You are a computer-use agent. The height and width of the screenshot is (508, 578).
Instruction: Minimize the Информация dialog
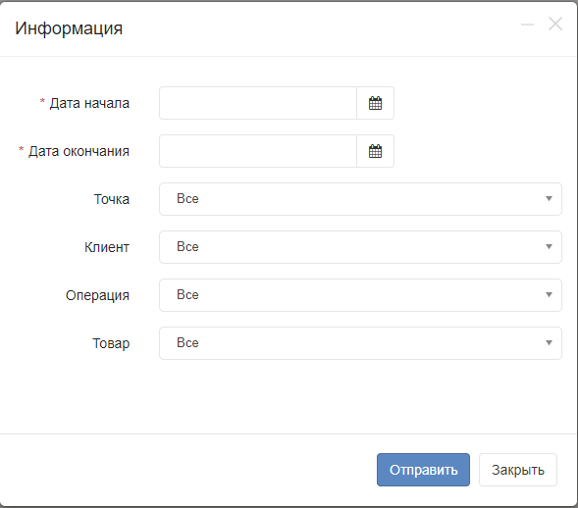coord(528,25)
